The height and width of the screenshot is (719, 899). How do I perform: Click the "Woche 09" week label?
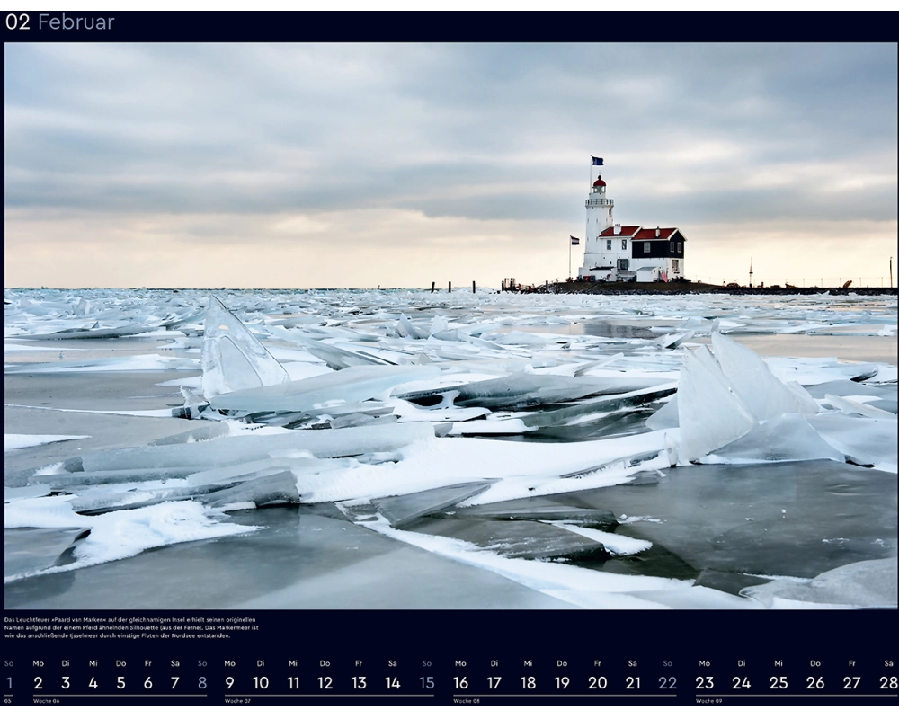point(709,701)
